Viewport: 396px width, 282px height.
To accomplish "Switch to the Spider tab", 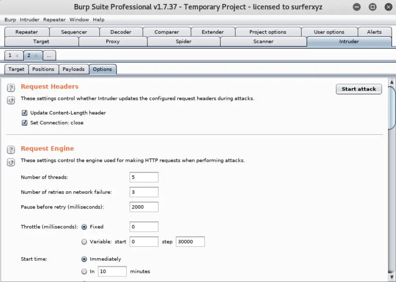I will coord(184,42).
